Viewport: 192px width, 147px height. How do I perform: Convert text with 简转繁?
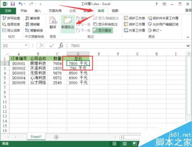33,24
